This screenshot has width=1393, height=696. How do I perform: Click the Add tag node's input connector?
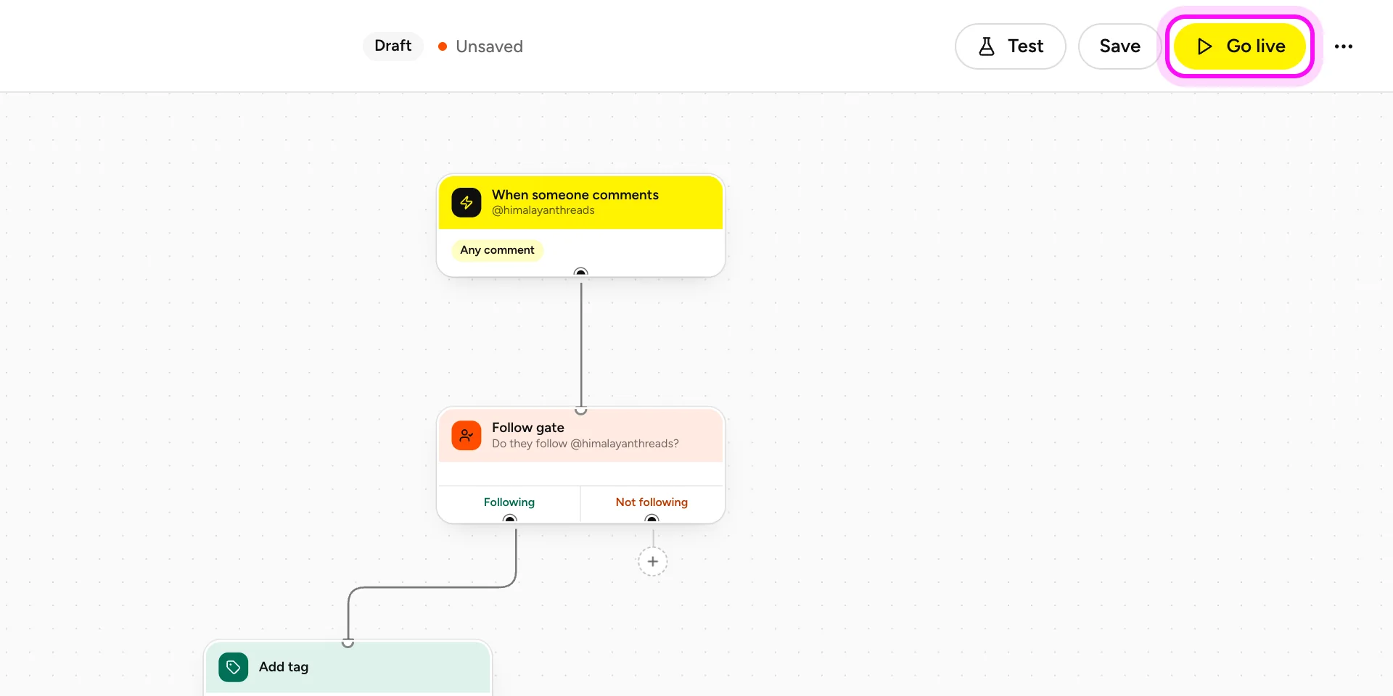[348, 642]
